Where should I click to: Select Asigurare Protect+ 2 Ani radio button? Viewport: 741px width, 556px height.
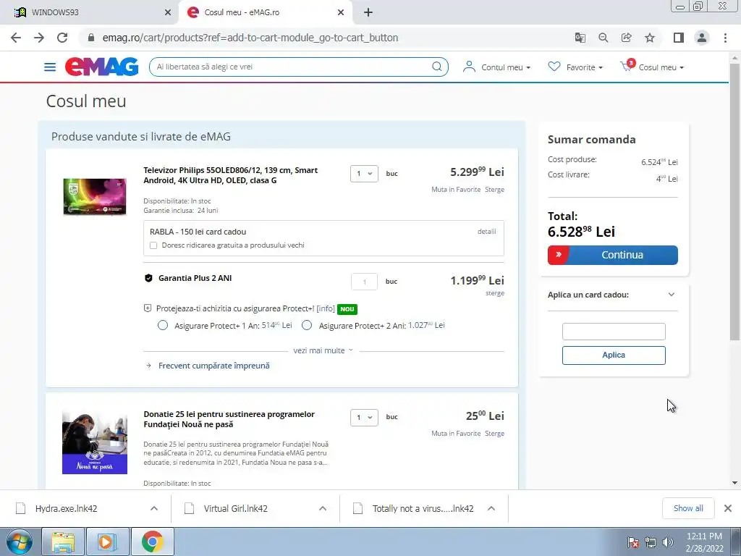click(307, 325)
